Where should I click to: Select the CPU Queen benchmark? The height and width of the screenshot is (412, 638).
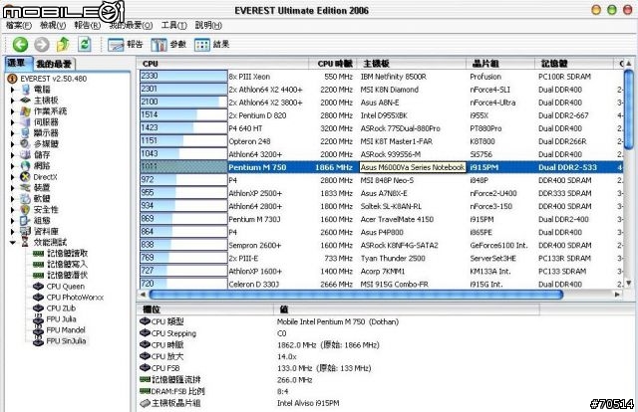[x=60, y=287]
